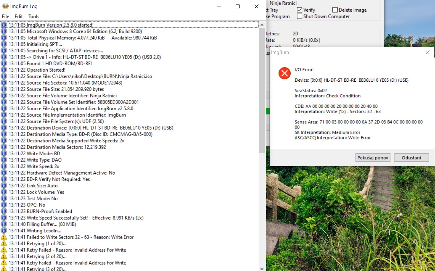Select log line 'Destination Media Sectors: 12.219.392'
This screenshot has height=271, width=435.
[x=130, y=147]
